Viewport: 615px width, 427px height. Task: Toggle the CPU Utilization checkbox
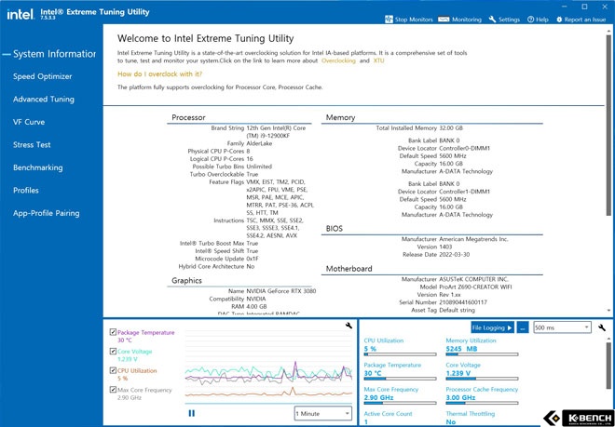pyautogui.click(x=113, y=370)
